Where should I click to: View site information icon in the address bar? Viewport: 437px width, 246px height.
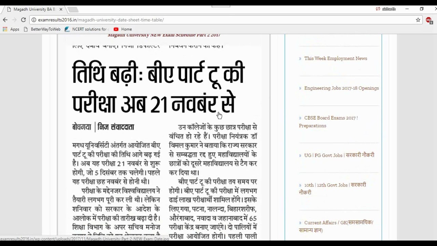pyautogui.click(x=34, y=20)
